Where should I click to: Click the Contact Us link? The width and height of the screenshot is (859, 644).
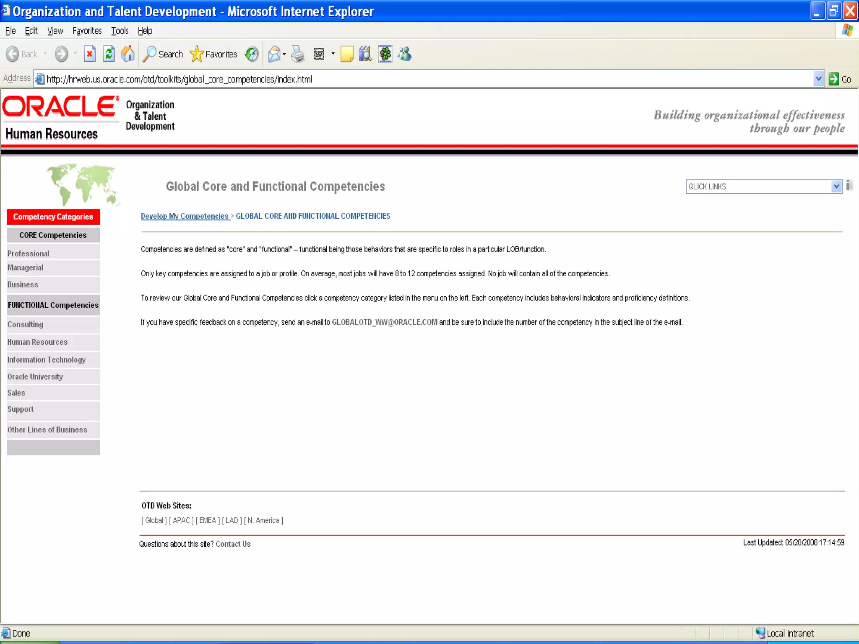click(x=233, y=544)
